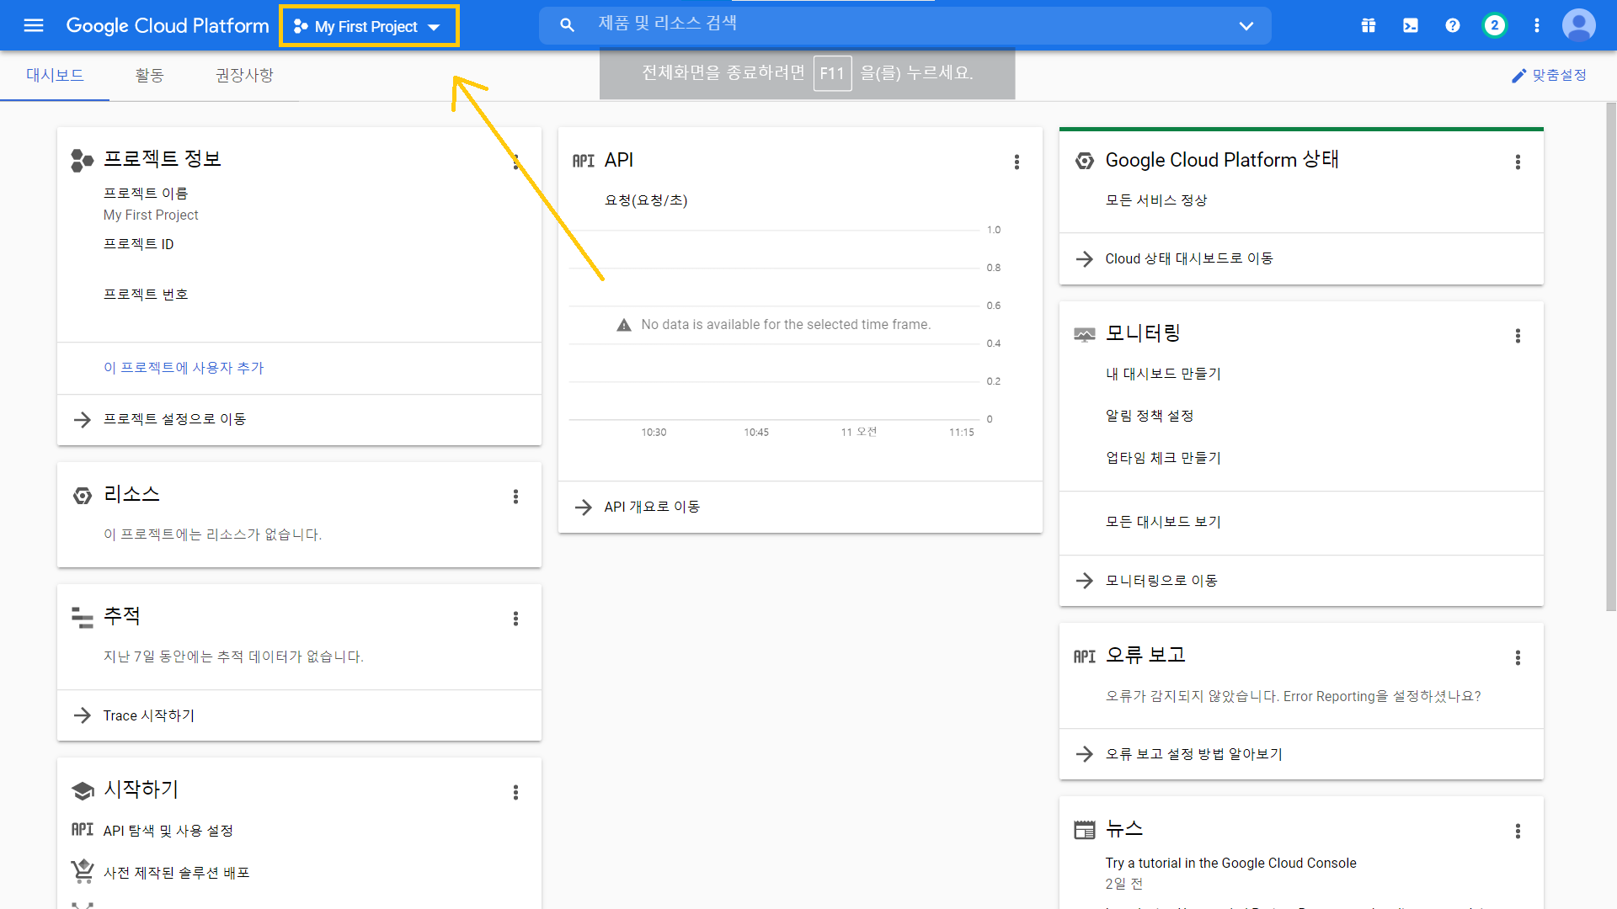Activate Cloud Shell terminal icon
The image size is (1617, 909).
[1411, 25]
